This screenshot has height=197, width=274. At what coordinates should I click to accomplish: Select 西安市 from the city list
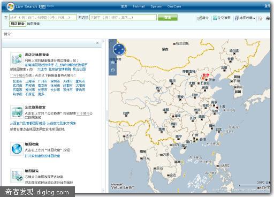click(30, 86)
